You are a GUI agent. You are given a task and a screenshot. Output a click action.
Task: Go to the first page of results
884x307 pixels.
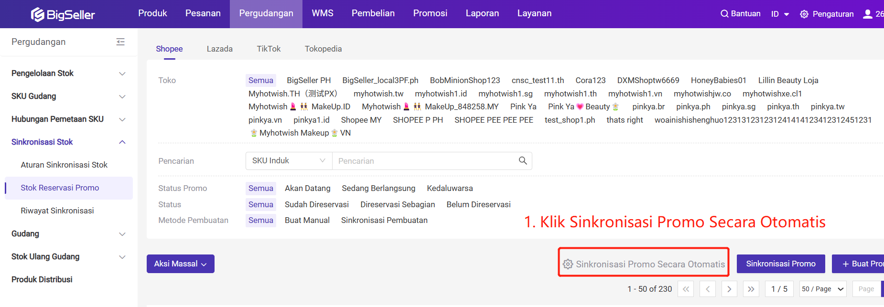[x=686, y=289]
